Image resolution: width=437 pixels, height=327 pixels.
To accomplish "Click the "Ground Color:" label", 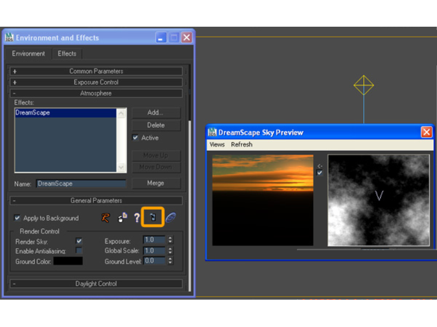I will (x=33, y=262).
